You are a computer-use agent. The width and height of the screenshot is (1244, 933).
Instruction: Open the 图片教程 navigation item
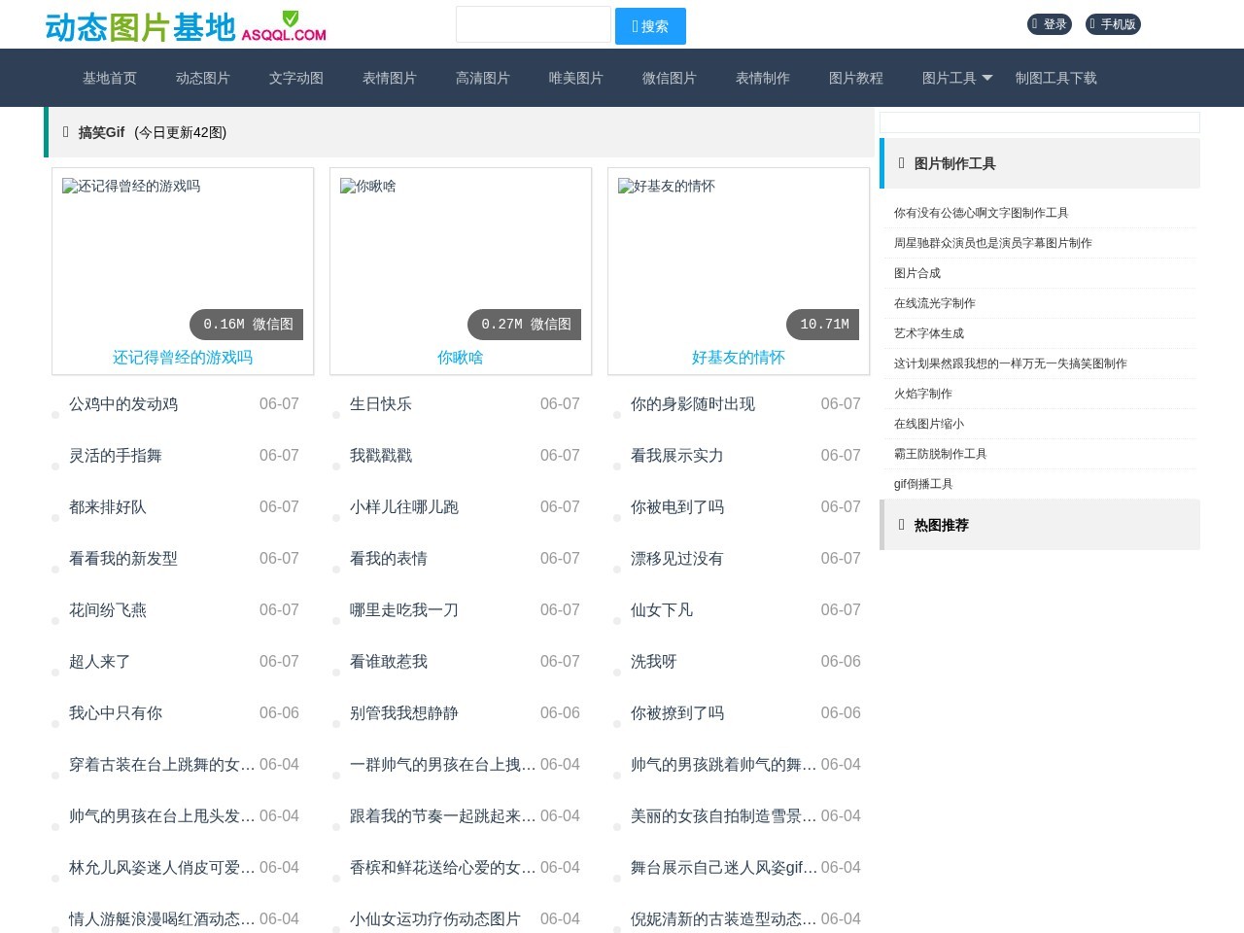pos(856,78)
